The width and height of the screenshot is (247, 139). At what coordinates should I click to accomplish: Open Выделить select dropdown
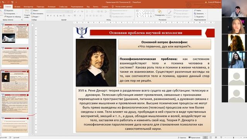point(200,17)
